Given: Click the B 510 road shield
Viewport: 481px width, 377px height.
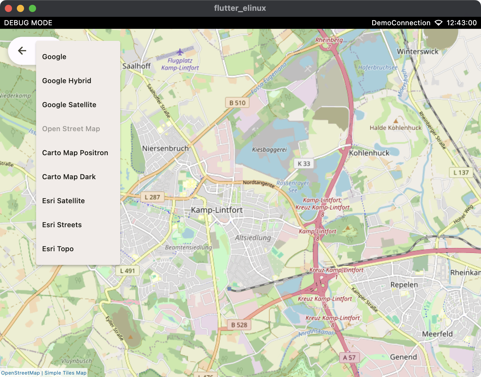Looking at the screenshot, I should (x=237, y=103).
